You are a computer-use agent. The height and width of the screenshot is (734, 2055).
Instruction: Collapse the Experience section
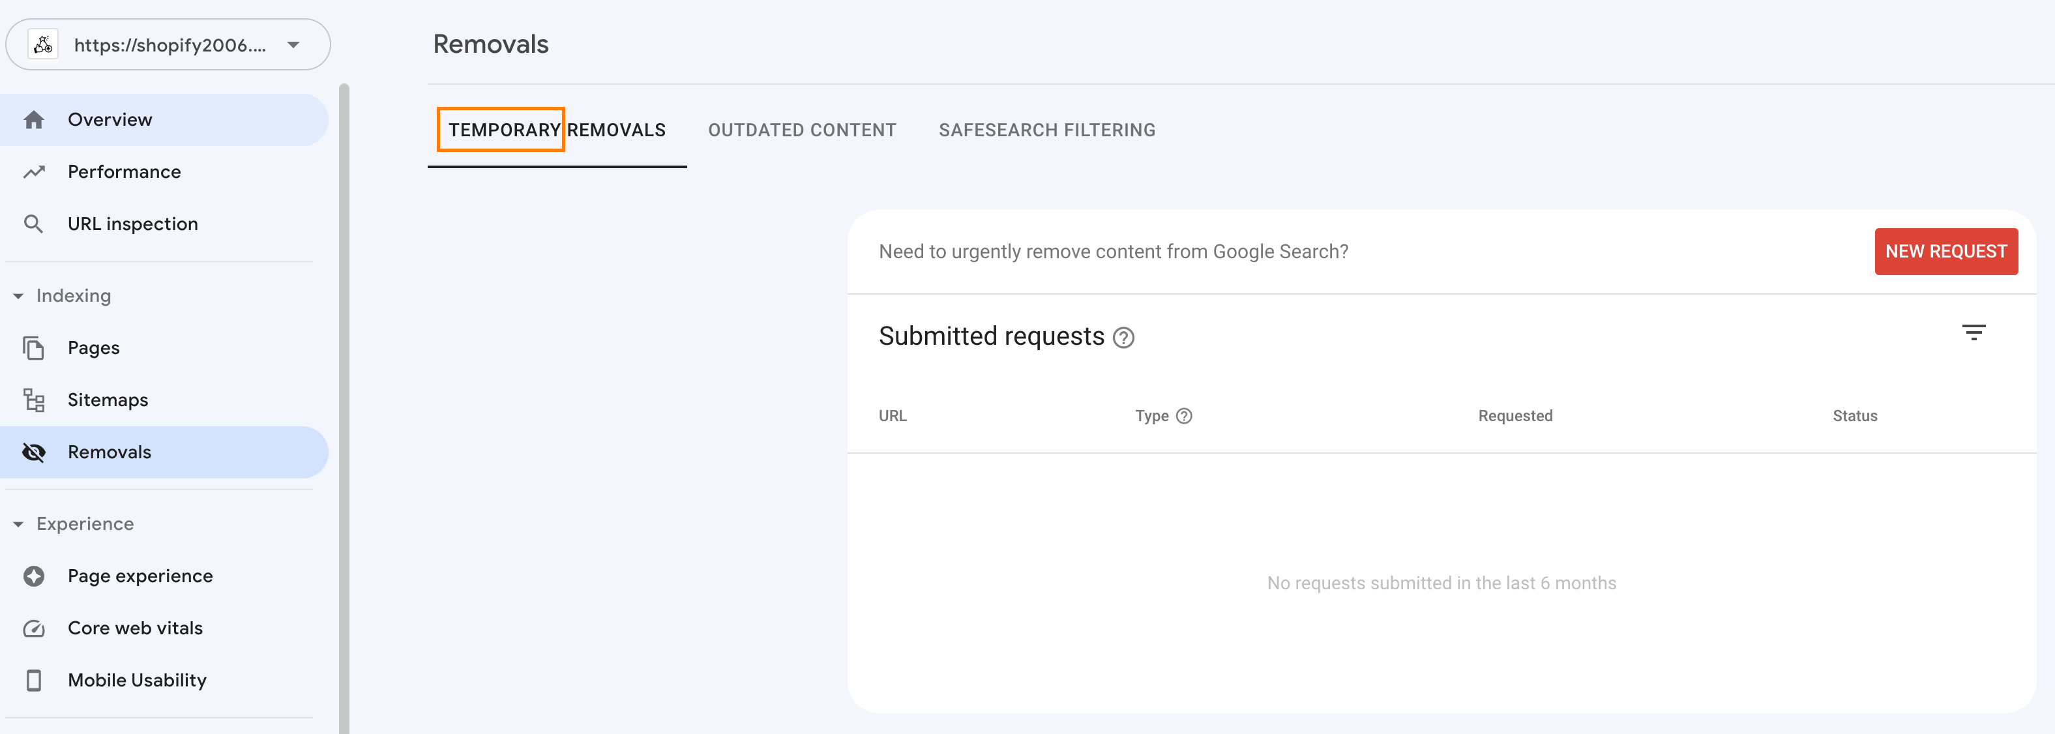pos(18,523)
